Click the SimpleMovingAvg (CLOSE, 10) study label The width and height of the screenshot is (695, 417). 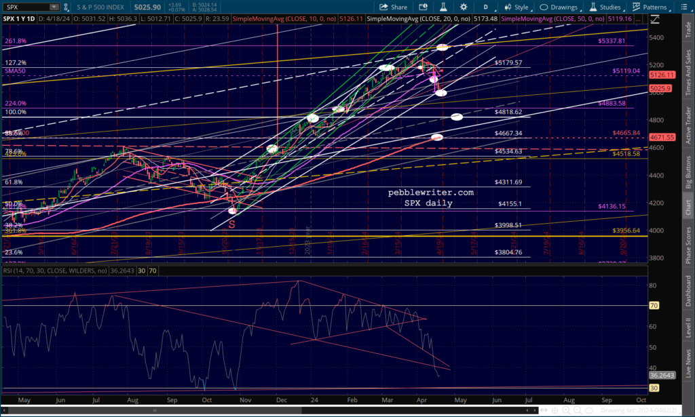point(284,18)
